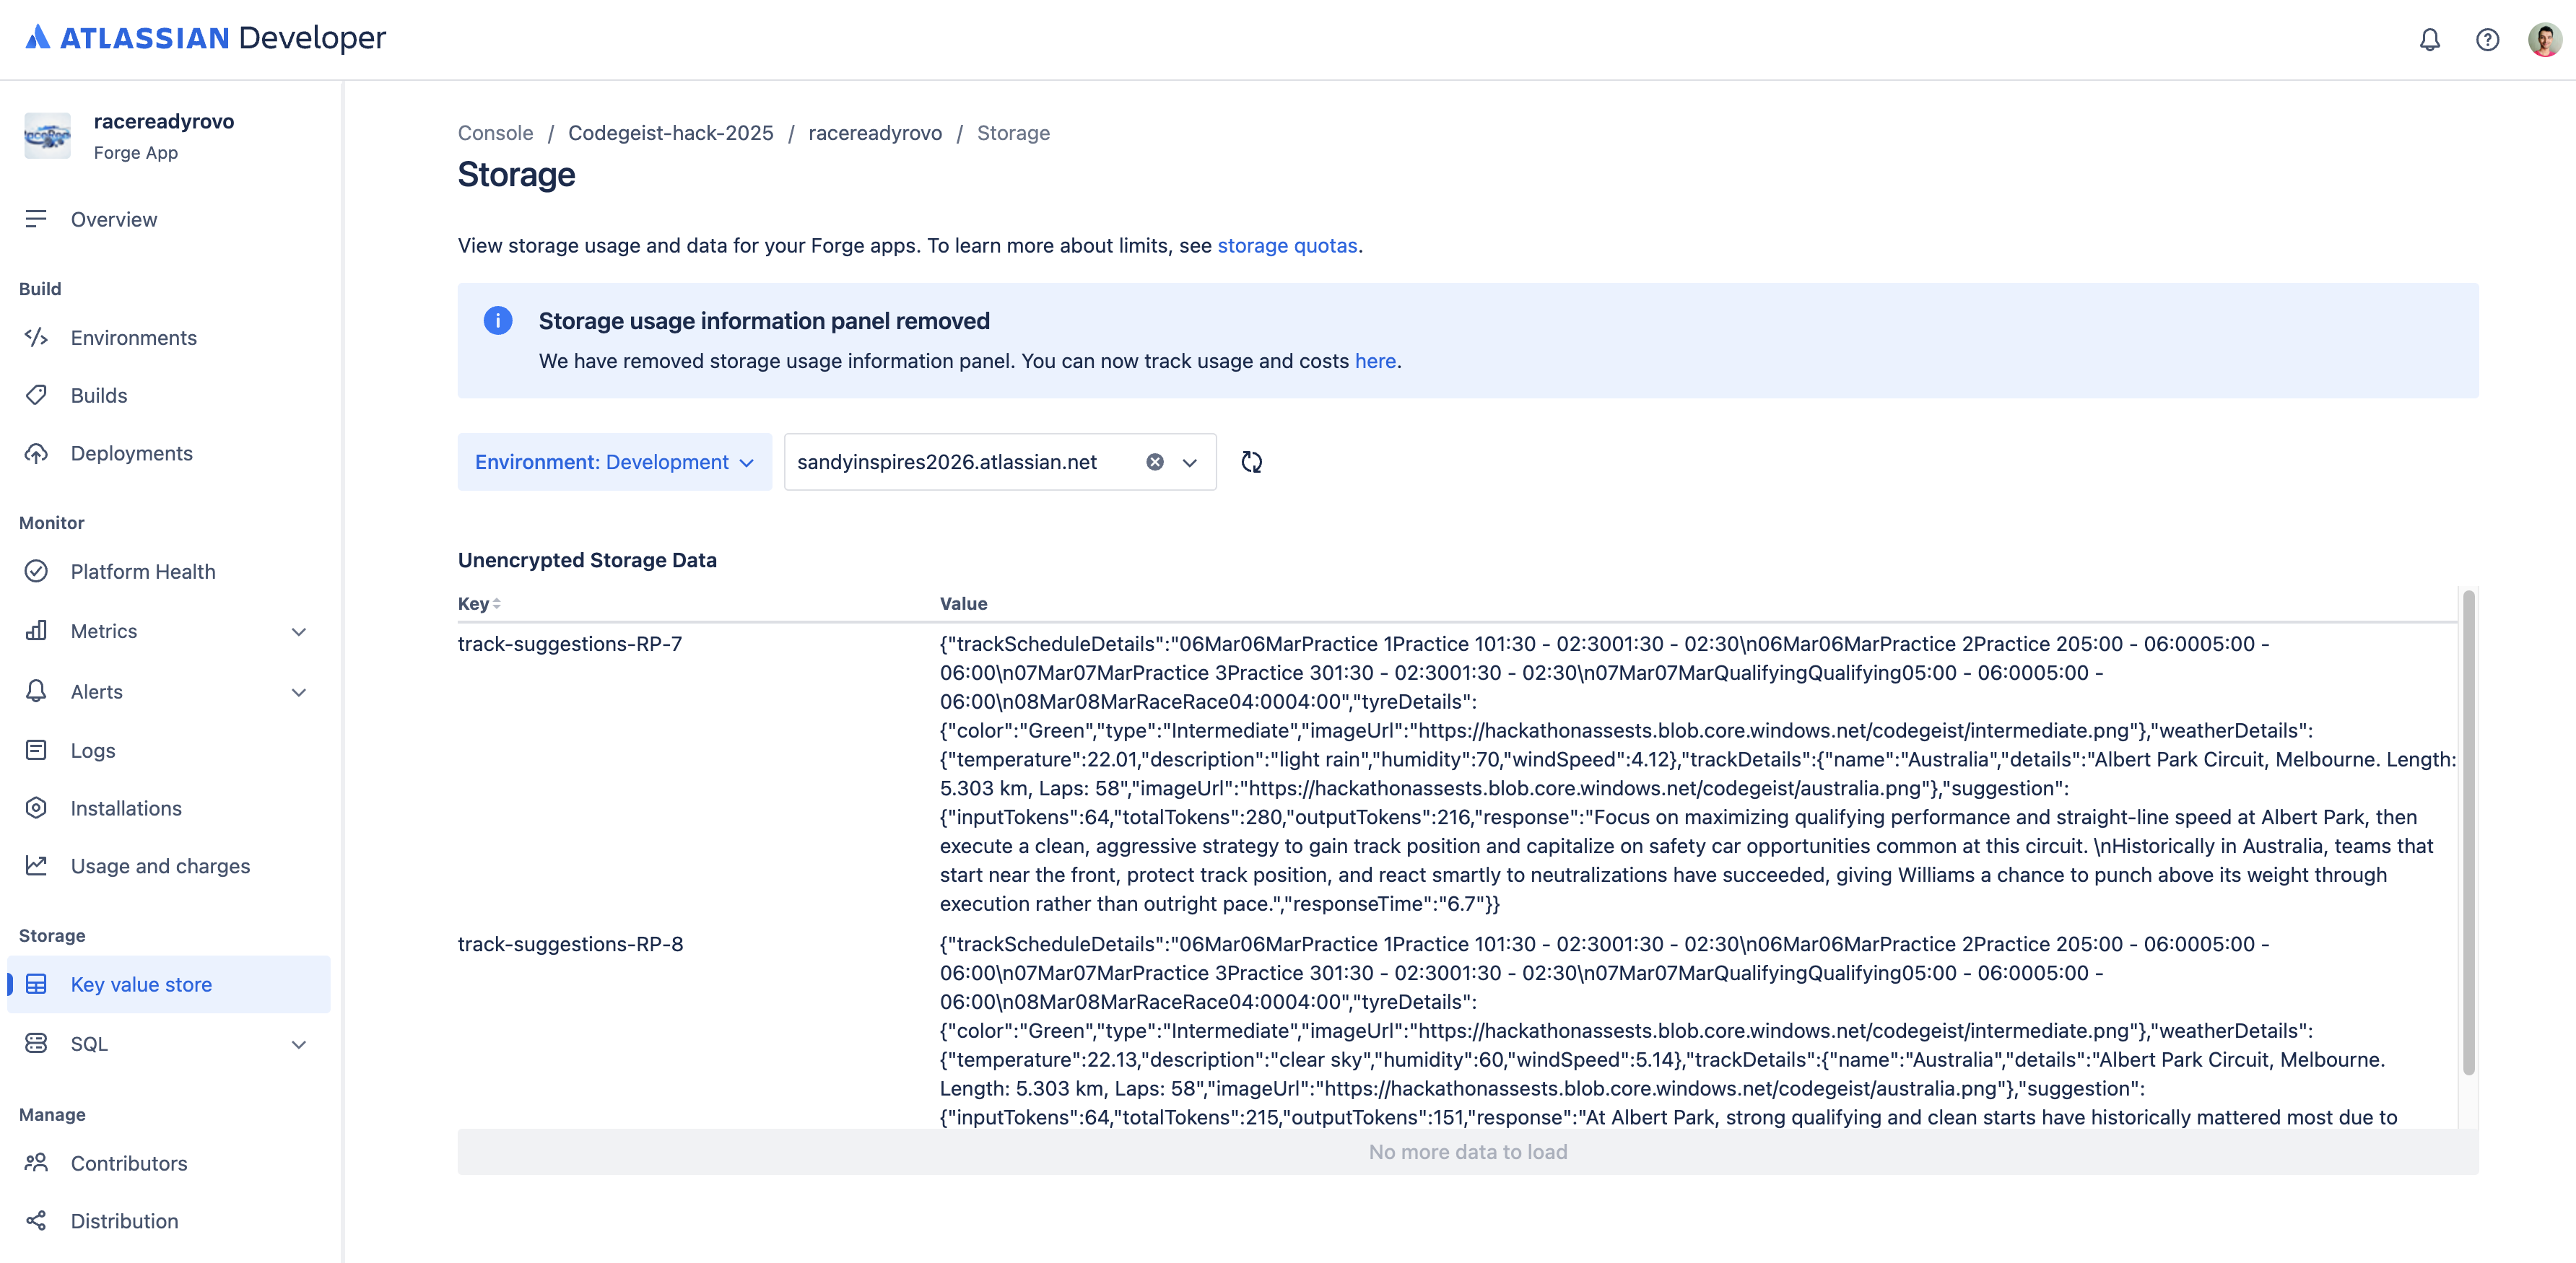Viewport: 2576px width, 1263px height.
Task: Expand the SQL storage submenu
Action: (298, 1044)
